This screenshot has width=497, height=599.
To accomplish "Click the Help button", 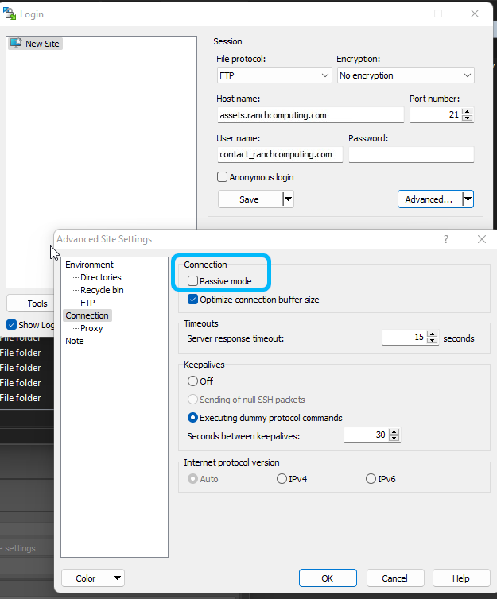I will (461, 578).
